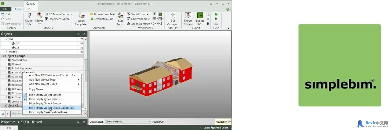Click the Edit Properties workspace icon
The height and width of the screenshot is (130, 391).
[x=129, y=19]
